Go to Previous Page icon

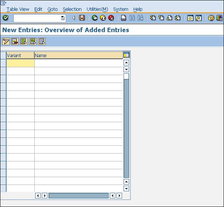pos(161,18)
